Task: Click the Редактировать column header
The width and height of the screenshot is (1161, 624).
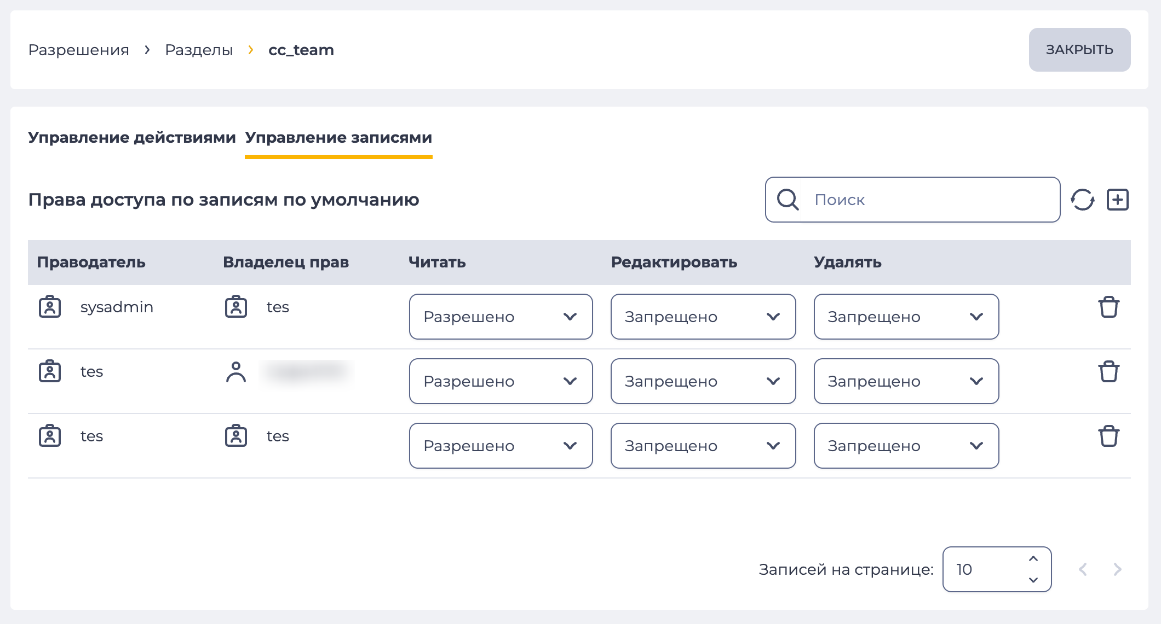Action: 674,262
